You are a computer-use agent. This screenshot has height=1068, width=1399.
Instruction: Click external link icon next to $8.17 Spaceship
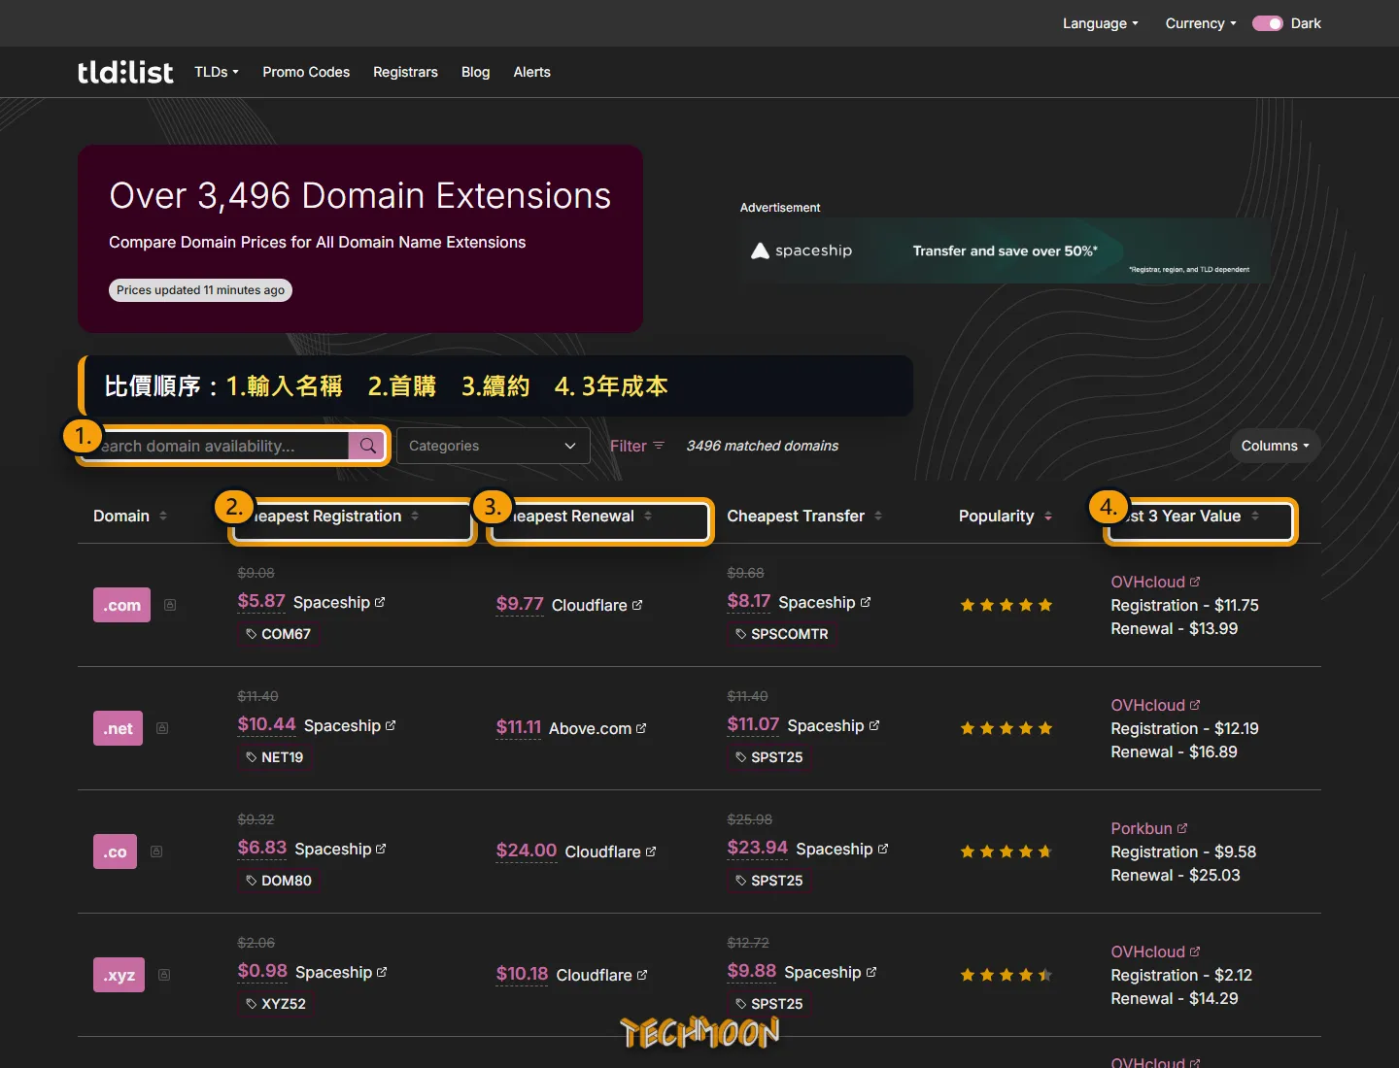(x=866, y=602)
